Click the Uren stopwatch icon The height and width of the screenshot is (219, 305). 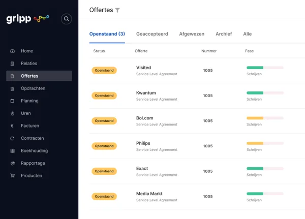12,113
